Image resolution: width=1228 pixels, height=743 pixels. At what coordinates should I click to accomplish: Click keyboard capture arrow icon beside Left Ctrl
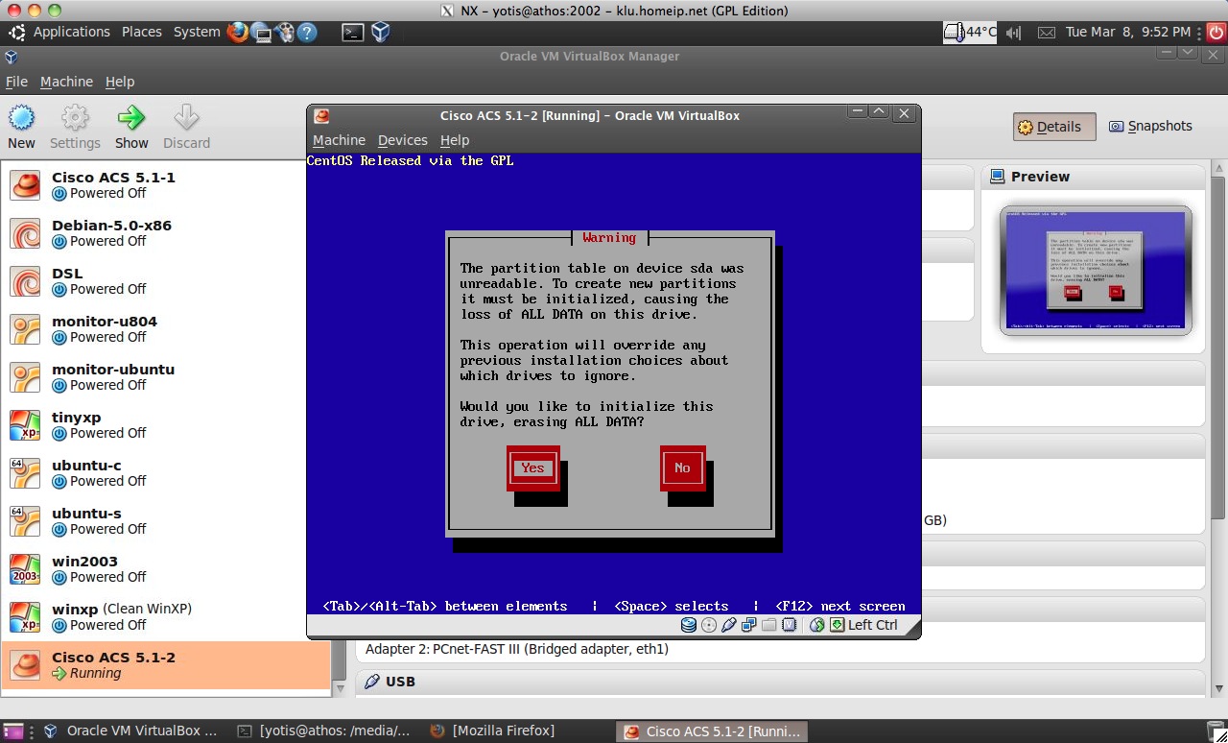tap(838, 625)
